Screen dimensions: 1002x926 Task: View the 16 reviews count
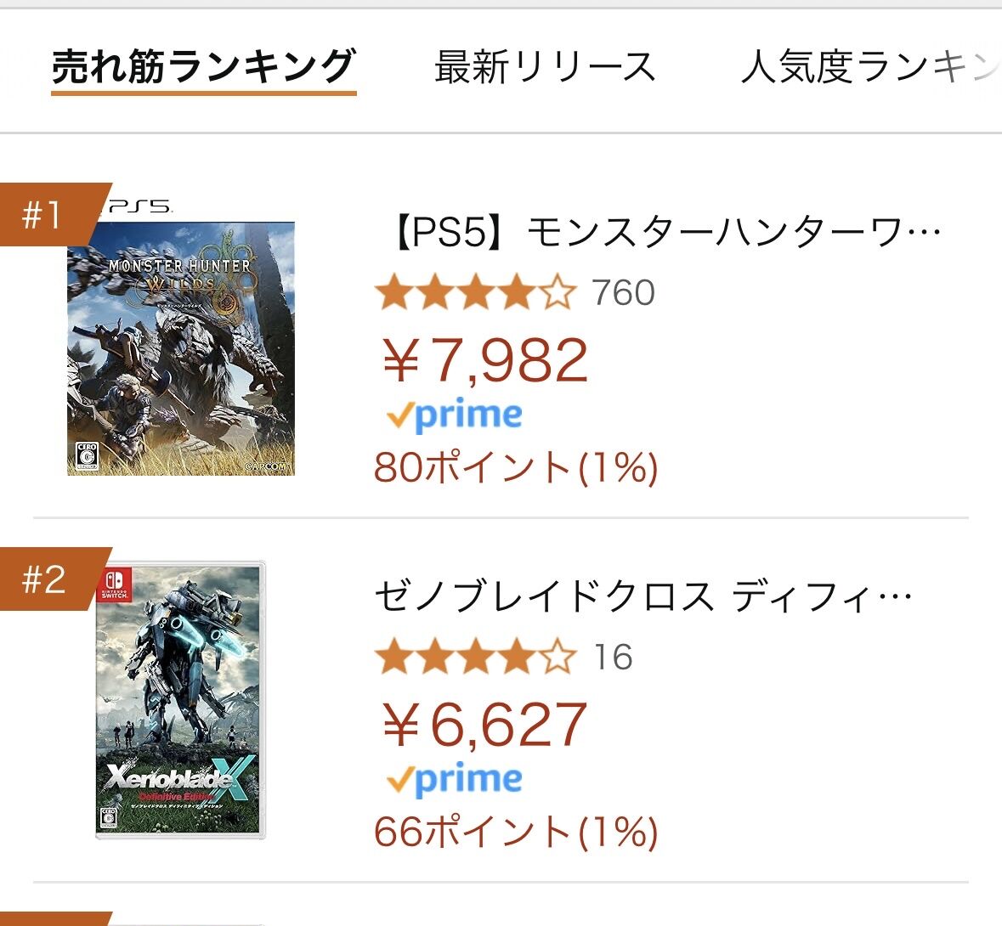pyautogui.click(x=613, y=658)
